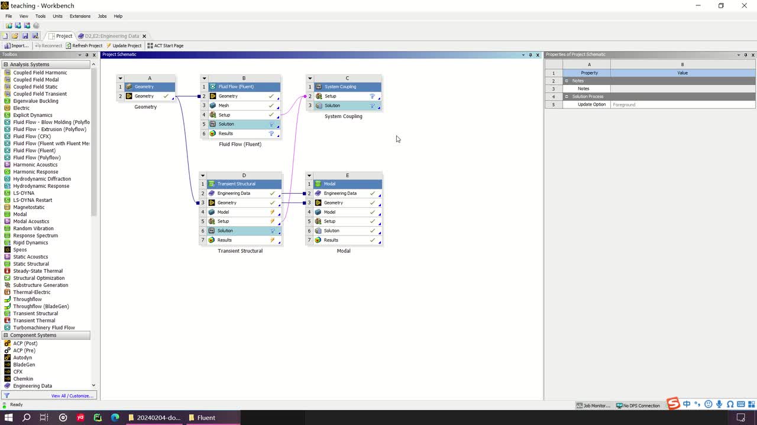Open the system B dropdown arrow
Viewport: 757px width, 425px height.
tap(203, 78)
